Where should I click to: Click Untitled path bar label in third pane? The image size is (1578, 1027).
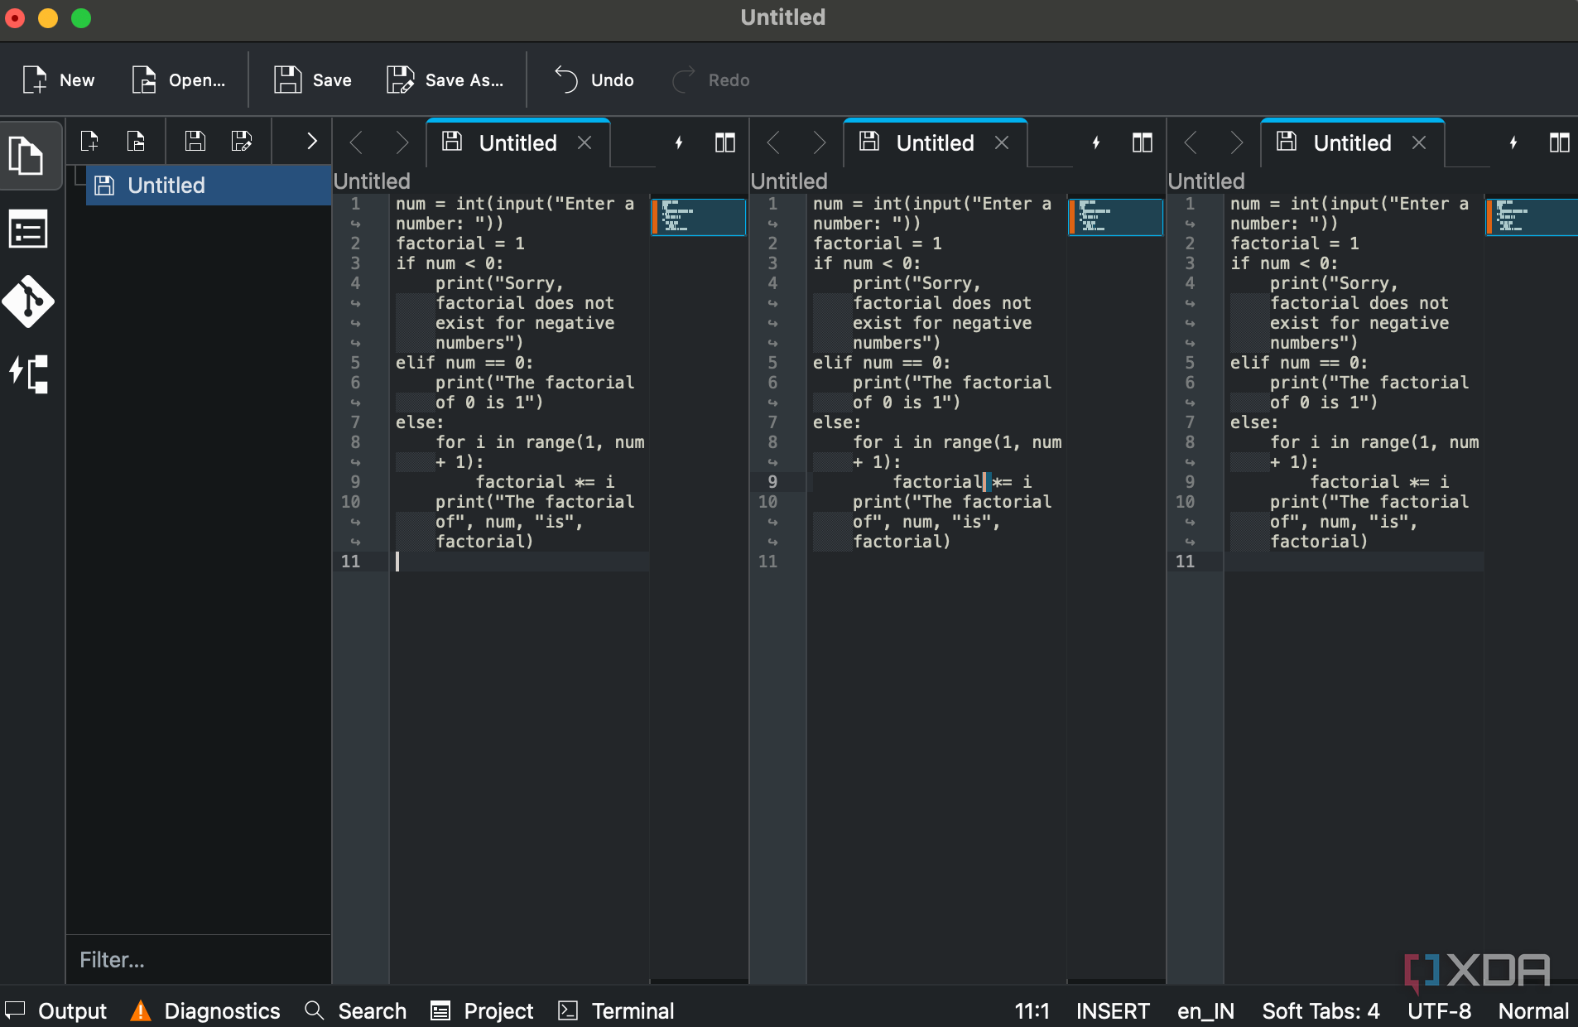click(1206, 181)
